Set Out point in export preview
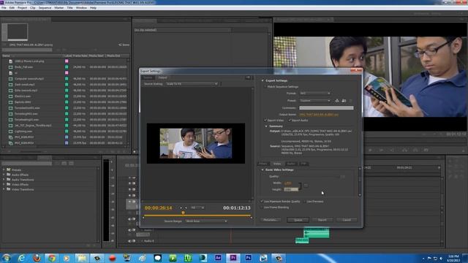This screenshot has height=263, width=468. (x=186, y=207)
